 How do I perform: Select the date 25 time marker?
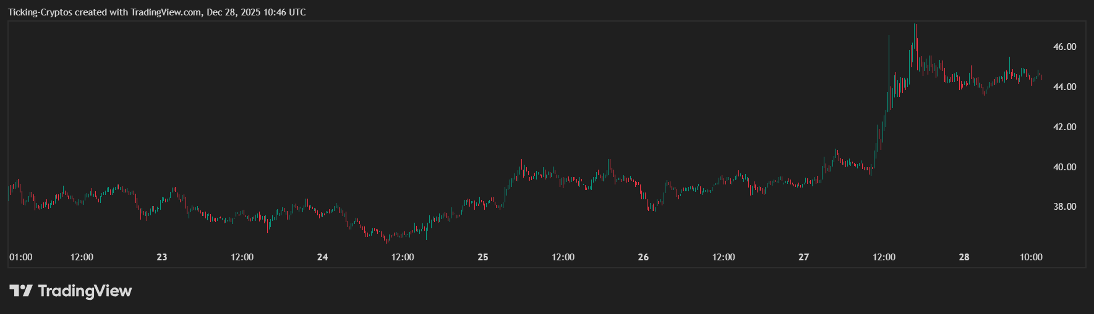[483, 257]
